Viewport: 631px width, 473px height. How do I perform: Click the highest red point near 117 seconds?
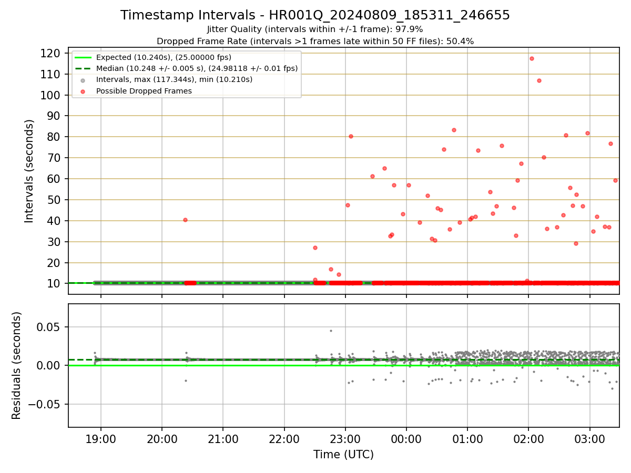pos(532,58)
